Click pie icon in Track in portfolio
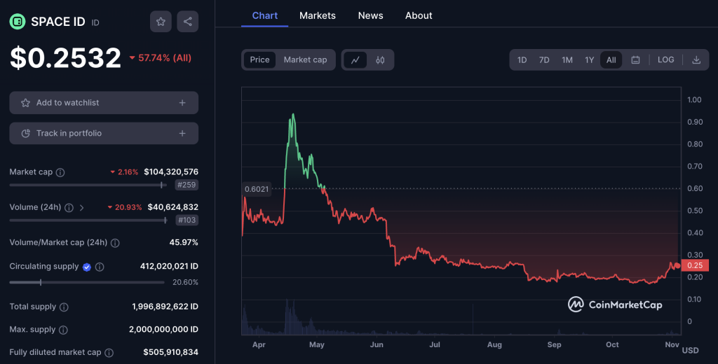The width and height of the screenshot is (718, 364). point(26,134)
